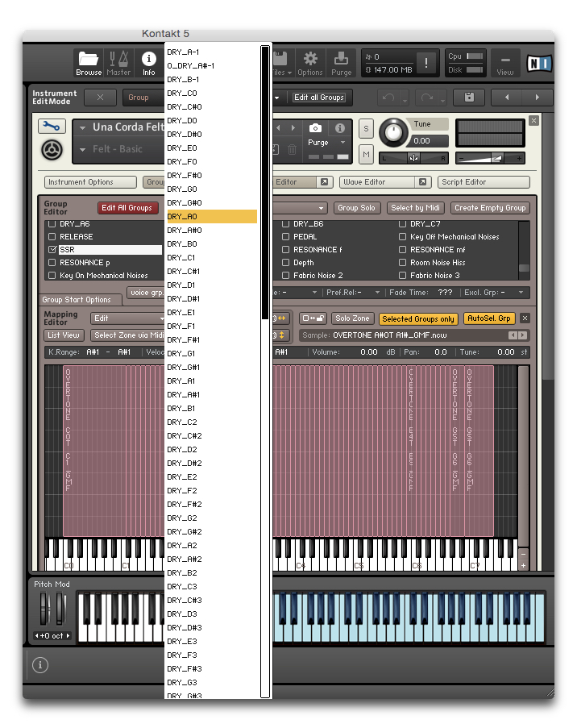Click the NI logo

(x=539, y=63)
